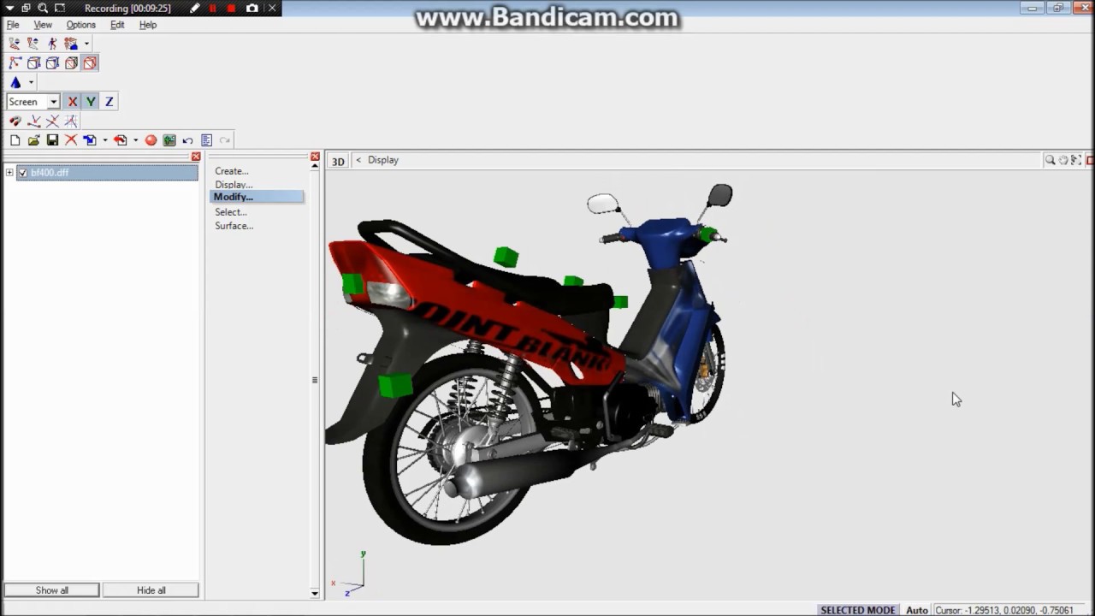The width and height of the screenshot is (1095, 616).
Task: Open the viewport Display menu
Action: click(x=383, y=160)
